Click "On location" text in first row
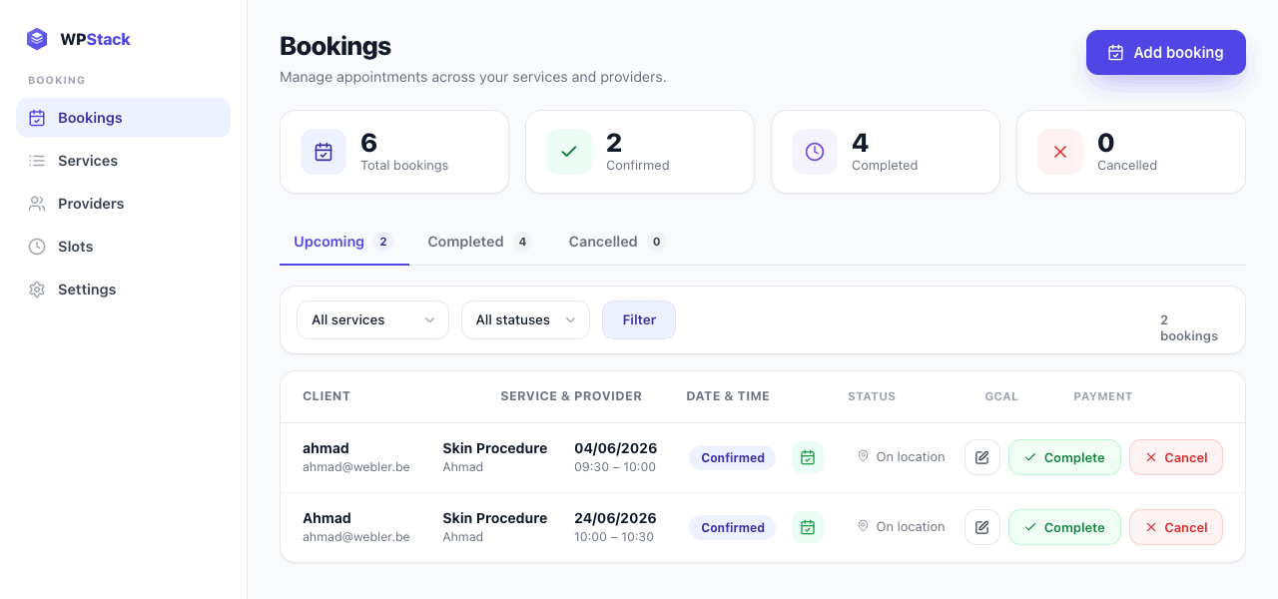The height and width of the screenshot is (599, 1278). [x=911, y=456]
